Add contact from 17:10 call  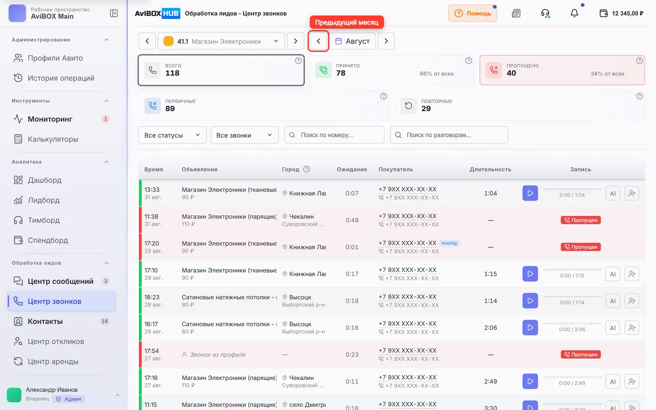[632, 274]
